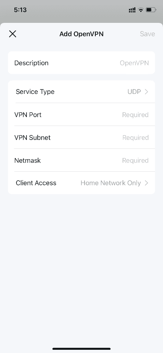Image resolution: width=163 pixels, height=353 pixels.
Task: Tap the Home Network Only value
Action: click(111, 183)
